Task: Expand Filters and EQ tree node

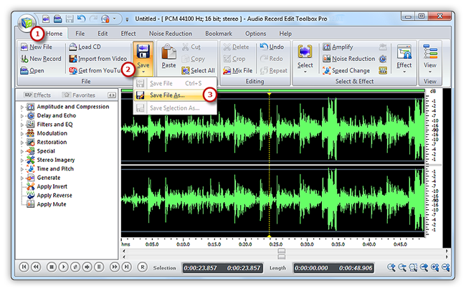Action: 22,125
